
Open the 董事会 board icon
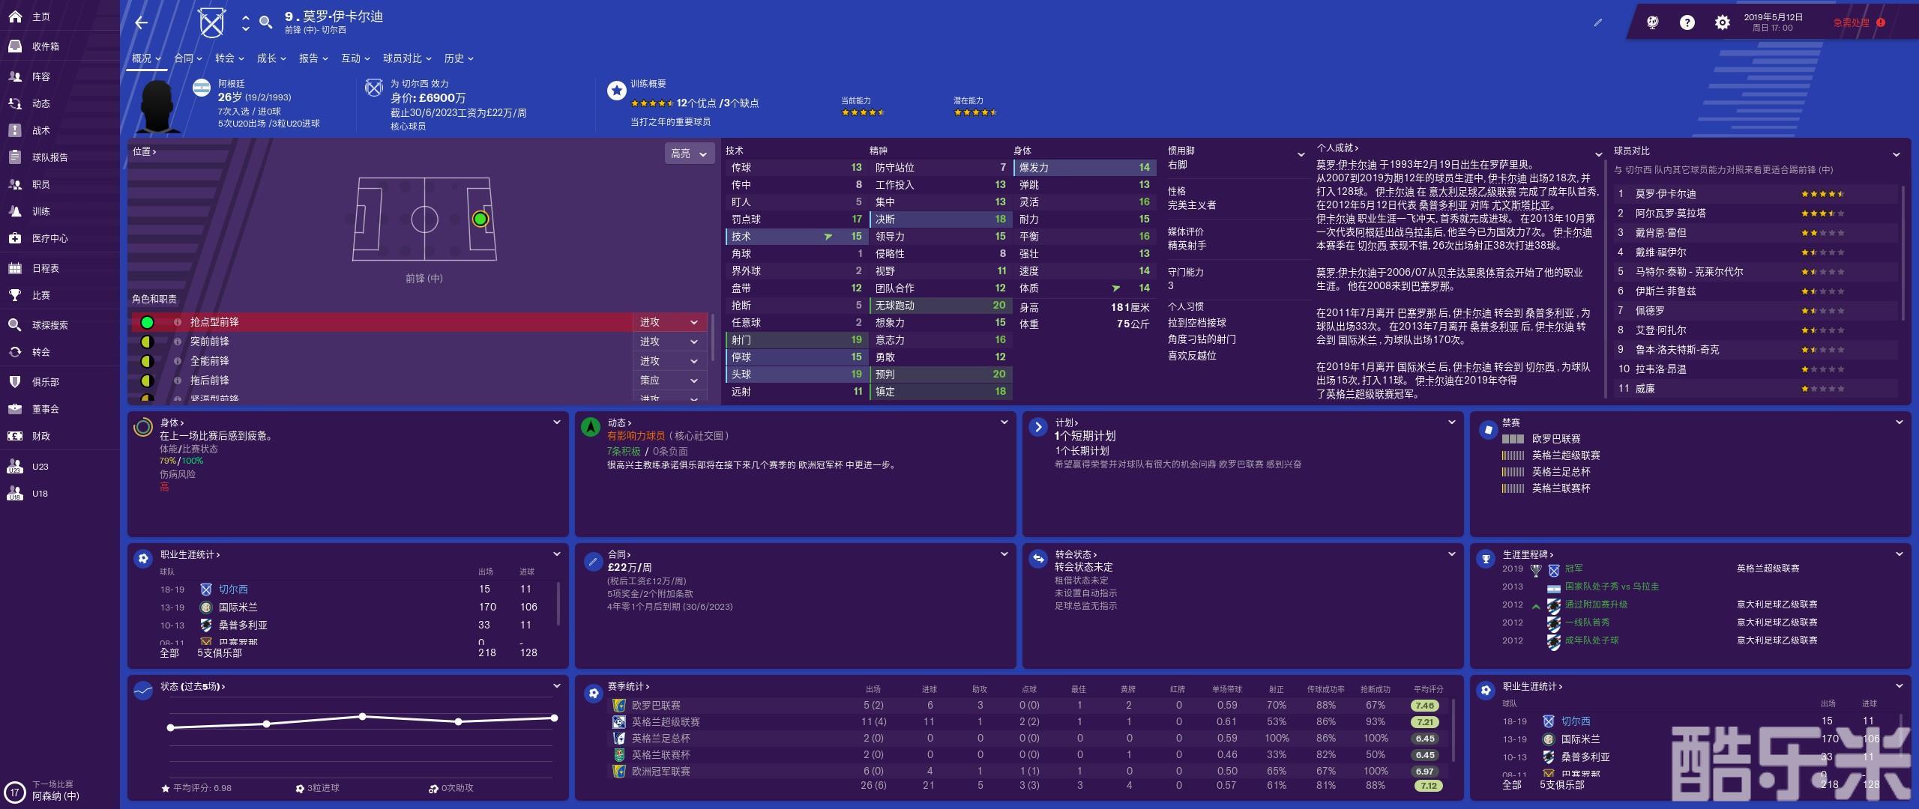tap(15, 409)
